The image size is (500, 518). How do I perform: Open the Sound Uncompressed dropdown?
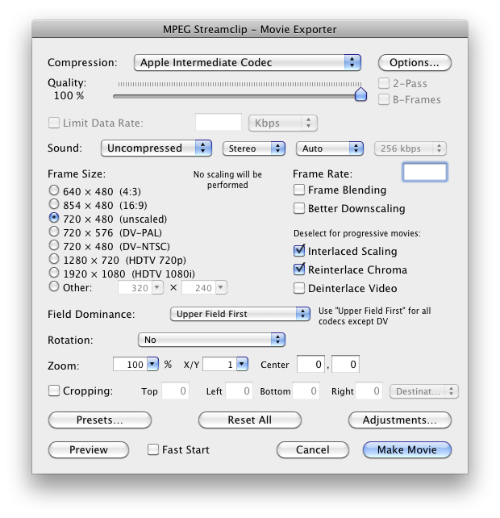[156, 148]
